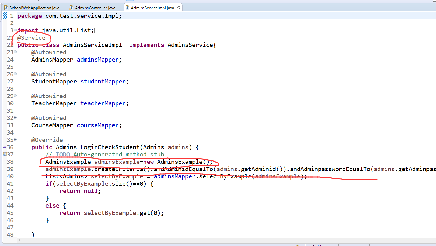Click line number 1 in the gutter
Screen dimensions: 436x246
point(11,16)
